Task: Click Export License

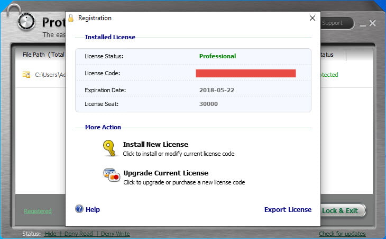Action: [288, 209]
